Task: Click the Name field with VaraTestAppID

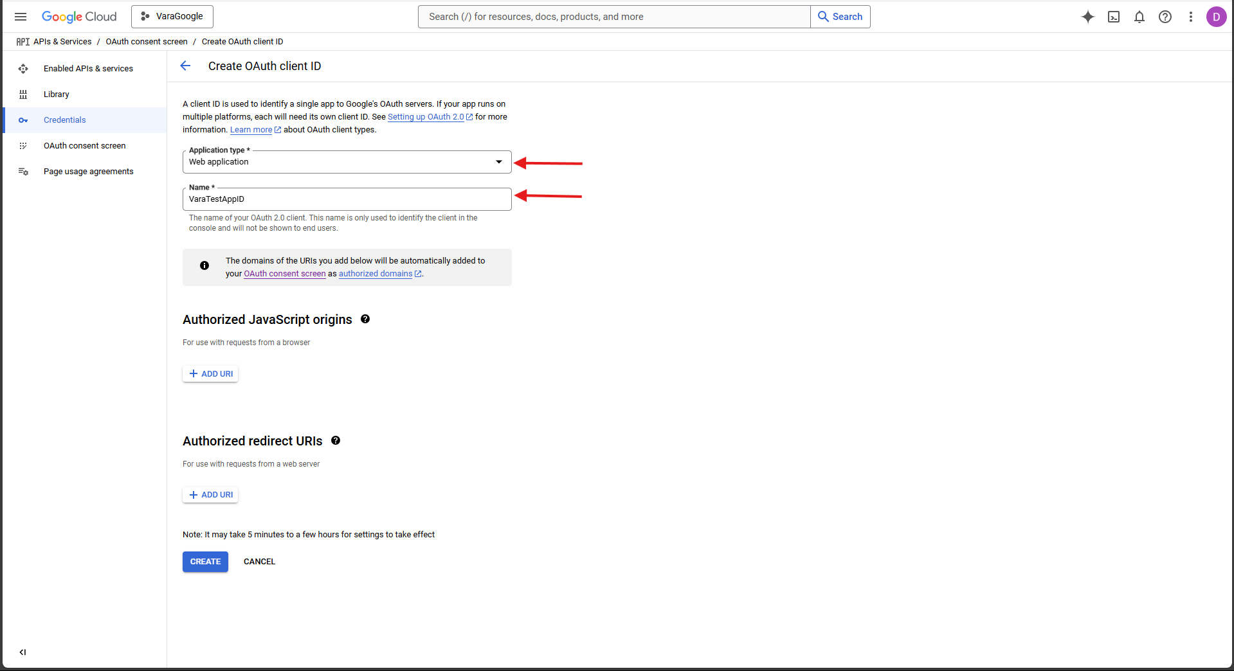Action: point(347,199)
